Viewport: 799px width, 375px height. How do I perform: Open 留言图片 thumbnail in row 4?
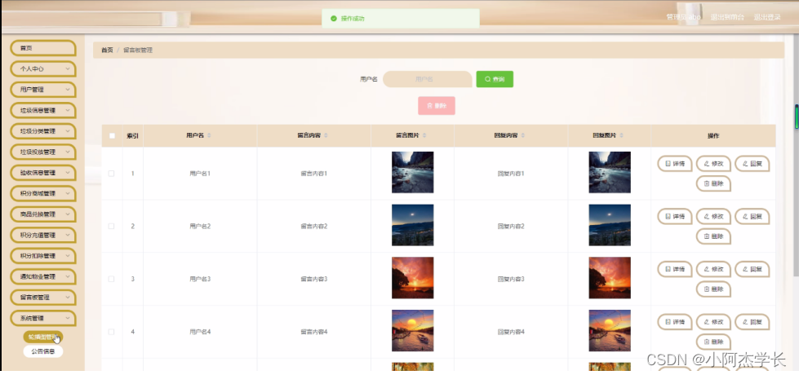pos(413,331)
